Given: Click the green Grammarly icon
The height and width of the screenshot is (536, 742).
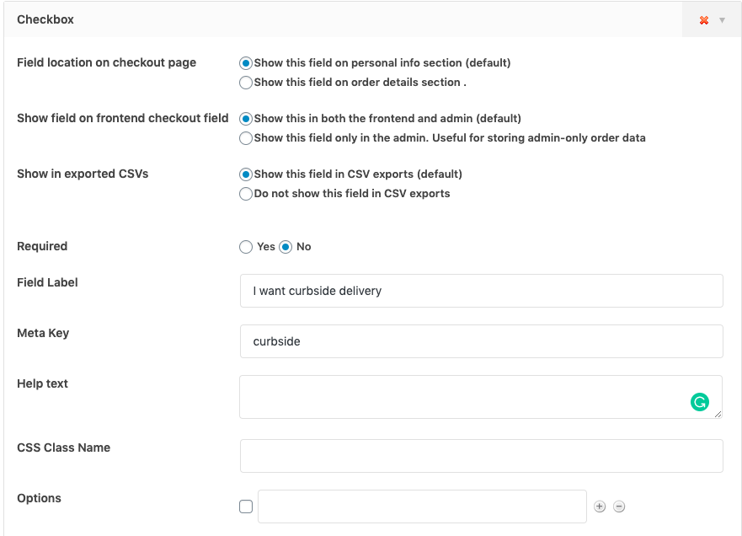Looking at the screenshot, I should click(x=699, y=402).
